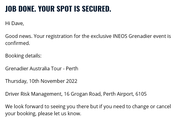Click the word 'Thursday' in the date line
Screen dimensions: 178x118
tap(16, 81)
